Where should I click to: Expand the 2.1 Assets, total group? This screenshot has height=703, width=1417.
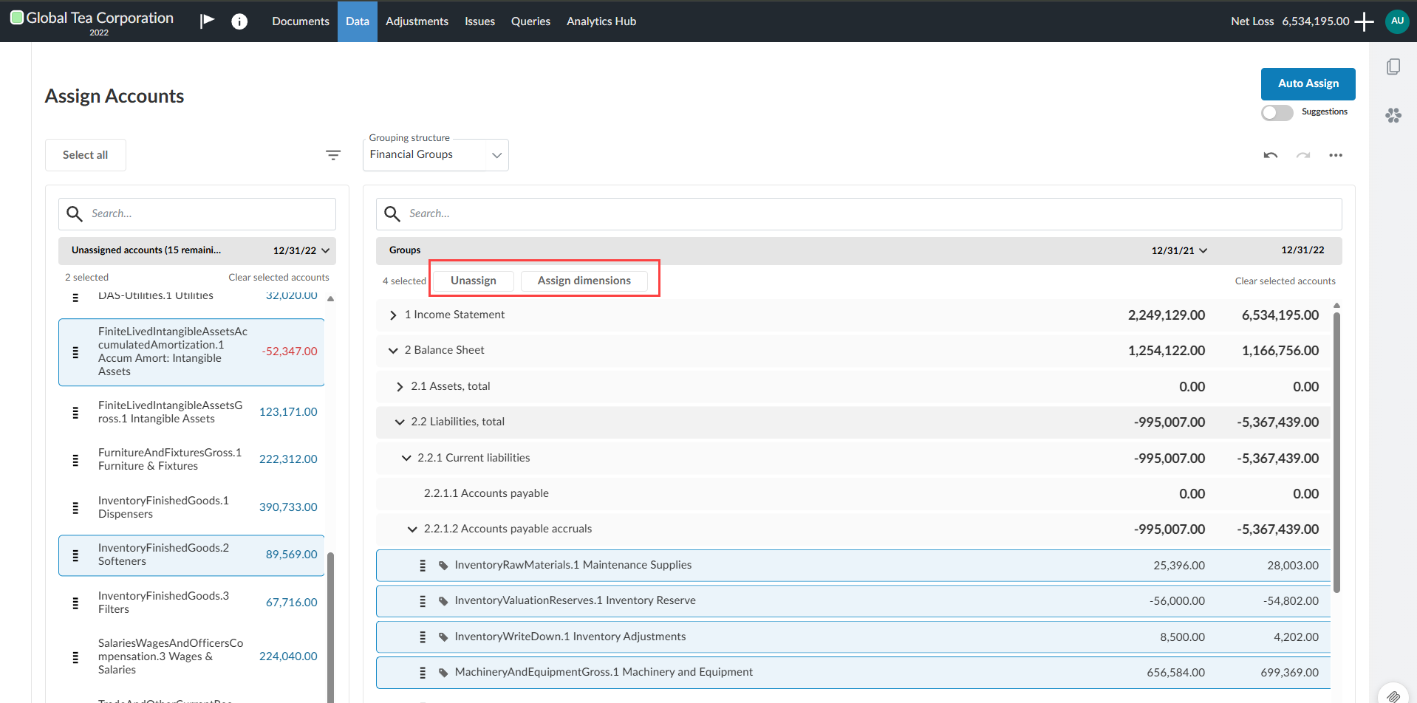tap(399, 385)
